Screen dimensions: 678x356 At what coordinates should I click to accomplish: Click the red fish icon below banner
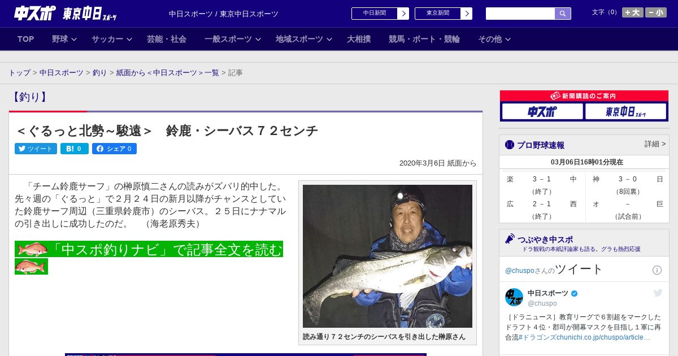[x=31, y=267]
